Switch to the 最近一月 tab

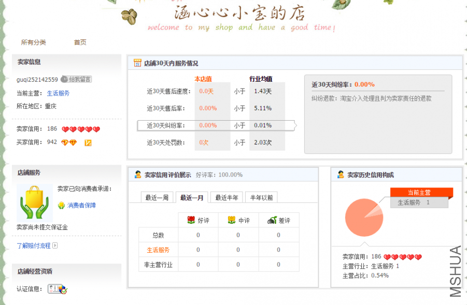click(x=192, y=197)
